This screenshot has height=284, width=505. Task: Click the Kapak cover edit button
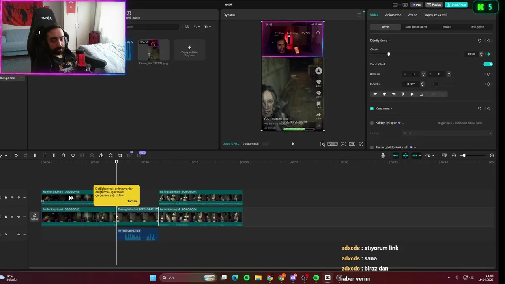tap(34, 217)
